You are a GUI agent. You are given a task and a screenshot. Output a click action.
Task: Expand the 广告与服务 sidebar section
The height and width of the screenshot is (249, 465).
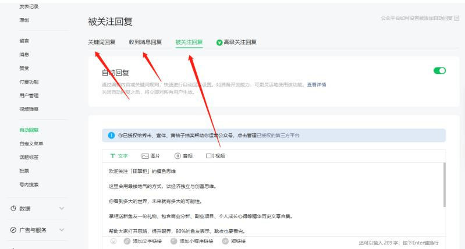(x=62, y=231)
